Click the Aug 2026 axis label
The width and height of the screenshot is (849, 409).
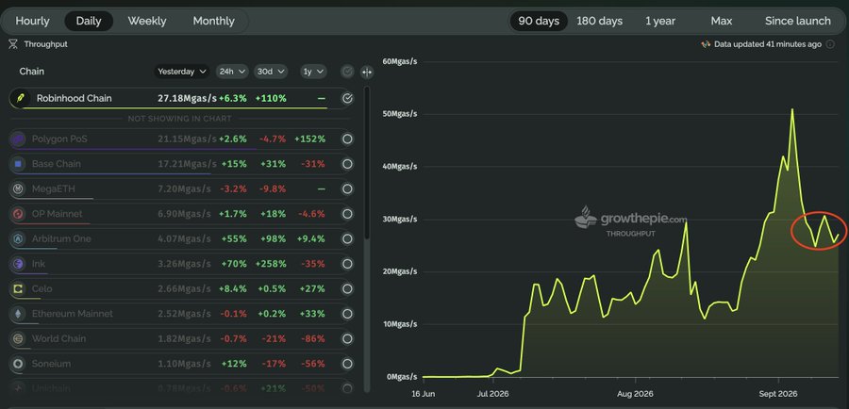(x=635, y=394)
